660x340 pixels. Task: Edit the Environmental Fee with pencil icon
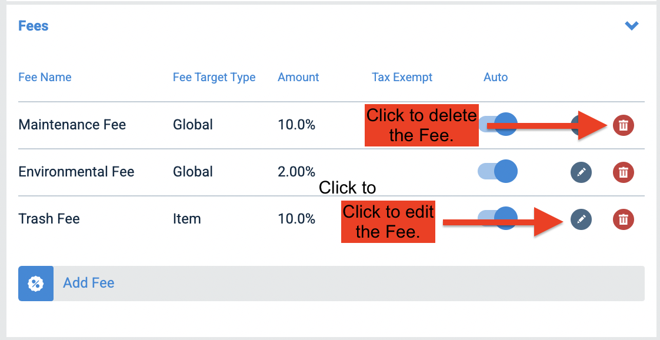coord(581,172)
